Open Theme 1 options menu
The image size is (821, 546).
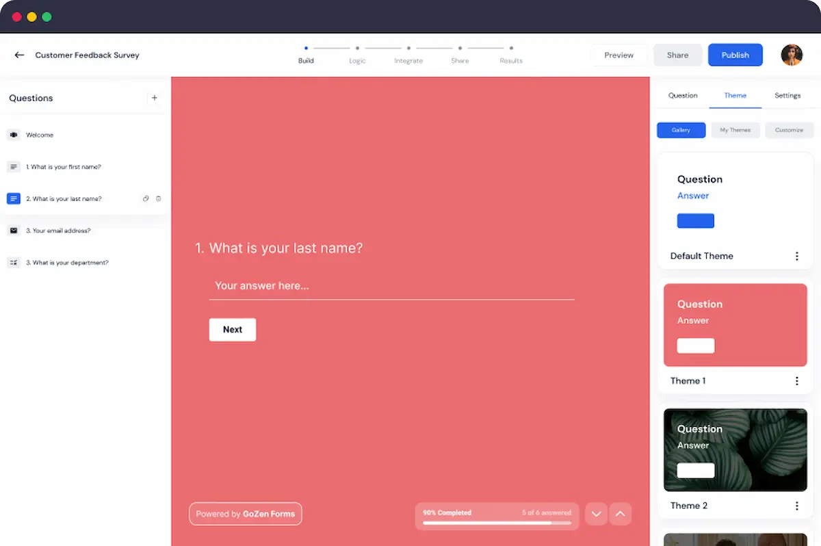[x=796, y=380]
